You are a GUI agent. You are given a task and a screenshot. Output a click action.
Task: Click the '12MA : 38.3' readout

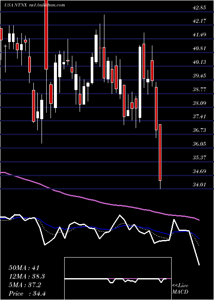27,276
